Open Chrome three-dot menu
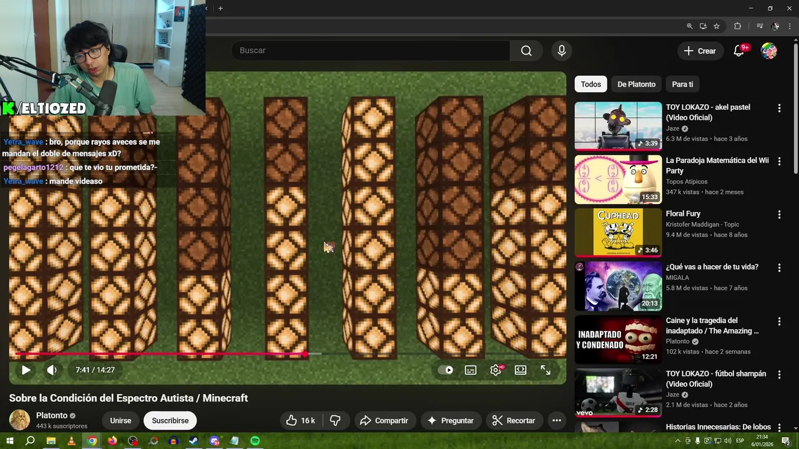The image size is (799, 449). pos(790,26)
